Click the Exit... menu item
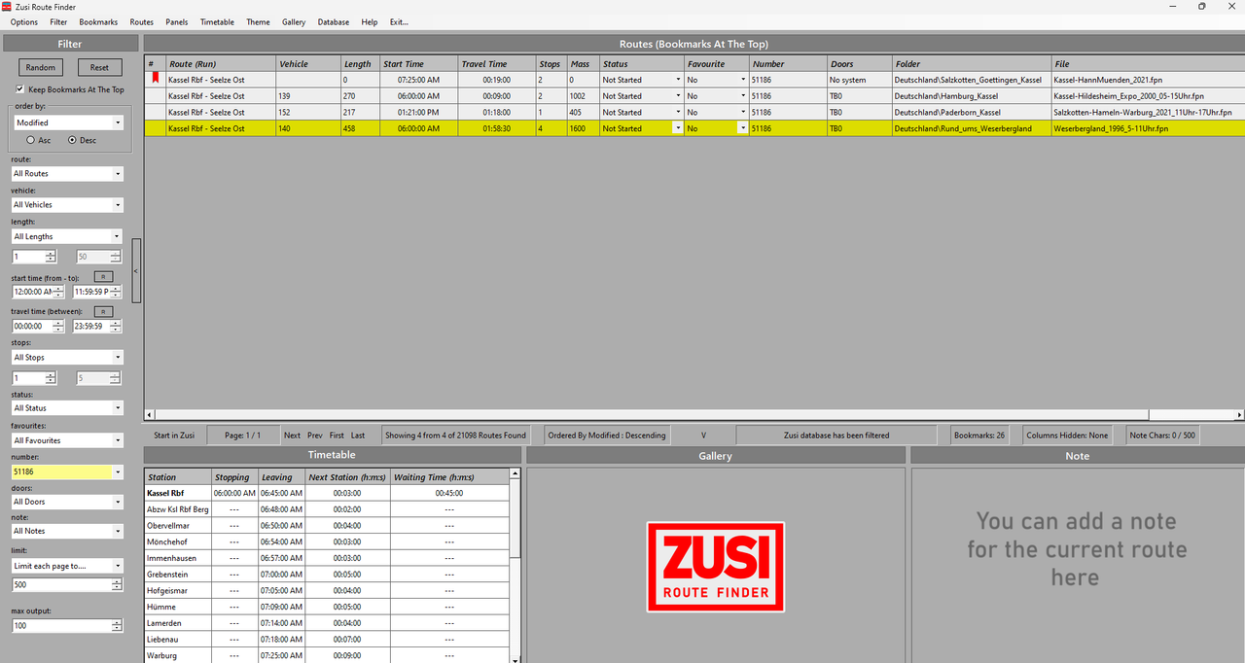This screenshot has height=663, width=1245. (x=399, y=21)
